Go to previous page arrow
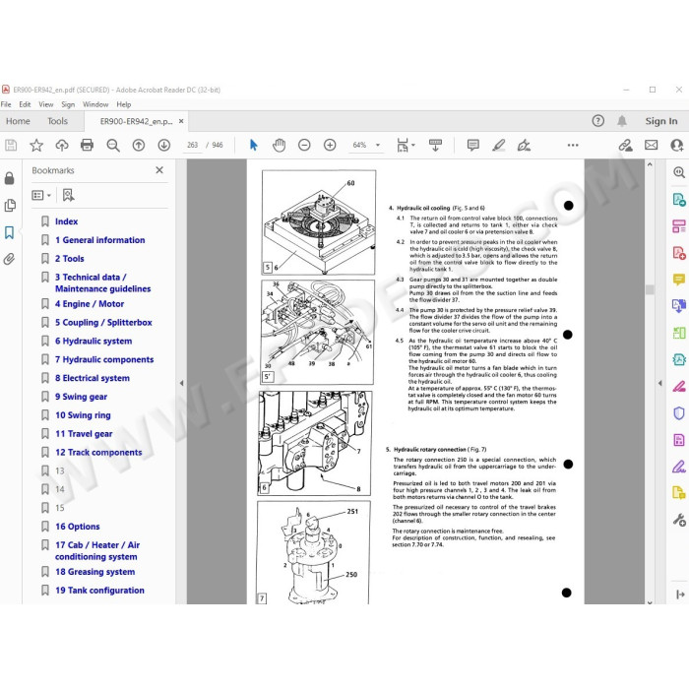 [x=139, y=145]
